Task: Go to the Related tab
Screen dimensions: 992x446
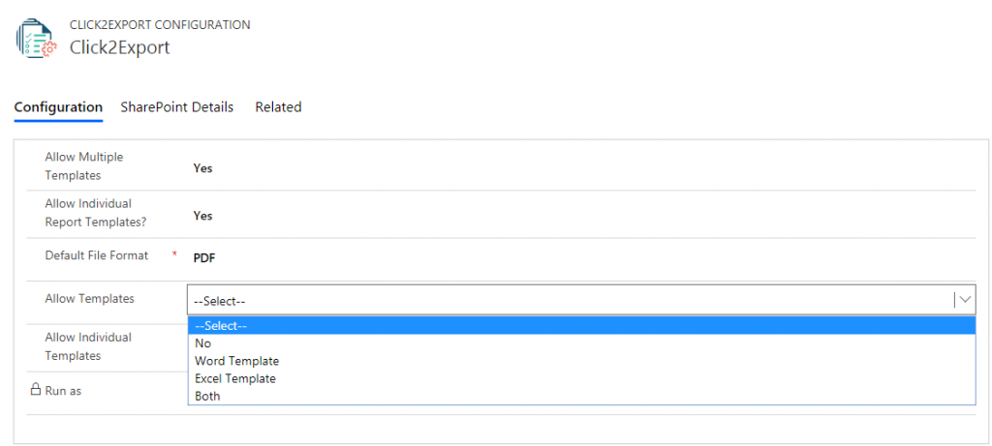Action: (278, 107)
